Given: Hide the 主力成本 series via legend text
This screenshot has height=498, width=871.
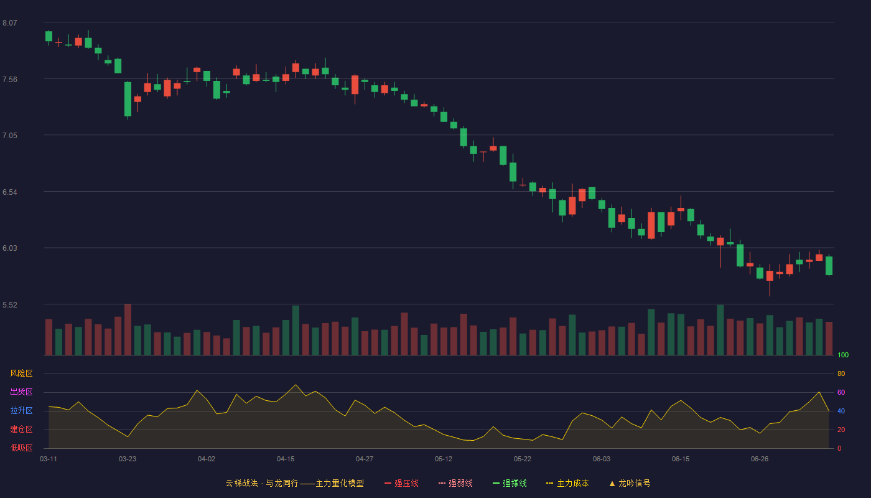Looking at the screenshot, I should click(x=573, y=483).
